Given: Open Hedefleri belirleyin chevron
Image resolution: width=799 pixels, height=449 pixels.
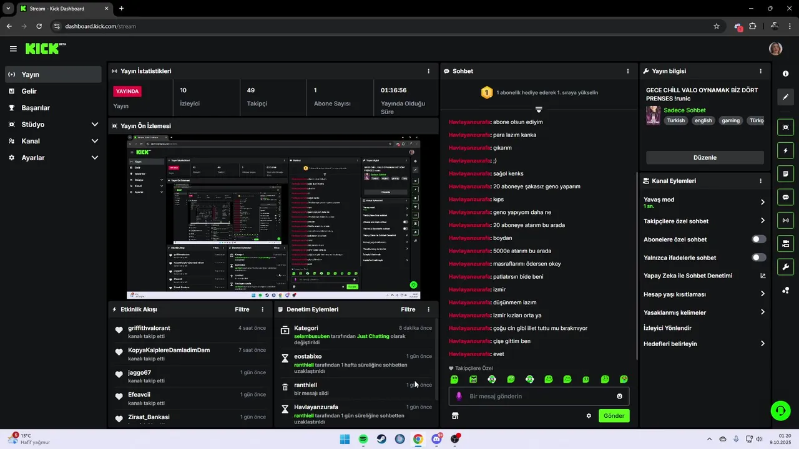Looking at the screenshot, I should (762, 344).
